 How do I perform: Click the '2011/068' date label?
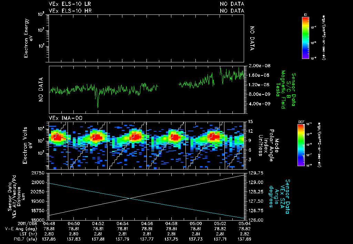pos(28,224)
